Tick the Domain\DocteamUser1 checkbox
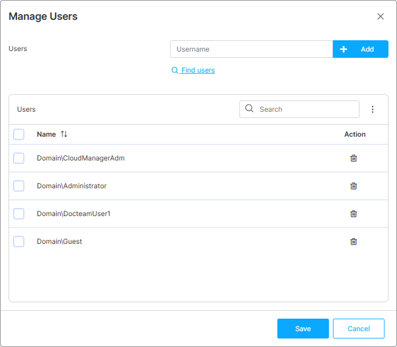 19,214
